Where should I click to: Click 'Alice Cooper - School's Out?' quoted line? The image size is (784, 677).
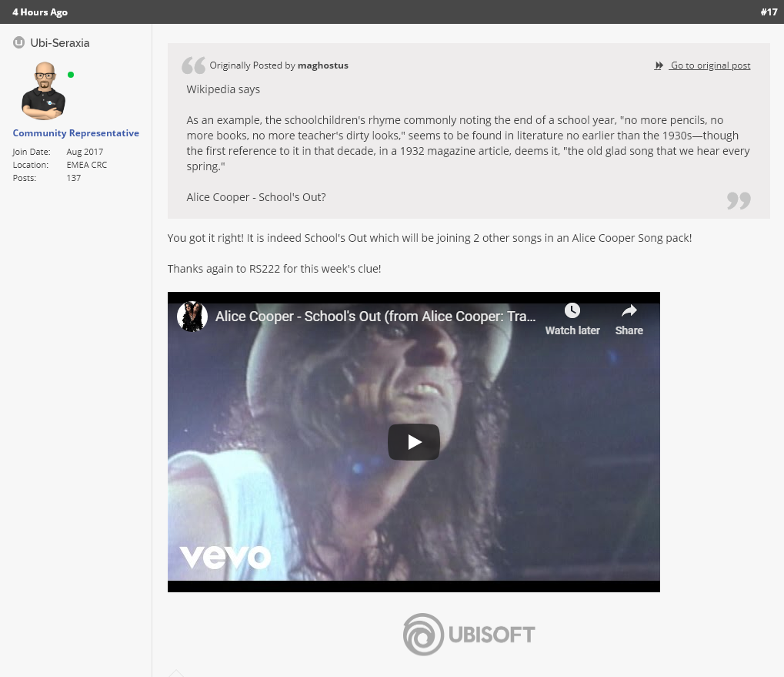click(256, 197)
